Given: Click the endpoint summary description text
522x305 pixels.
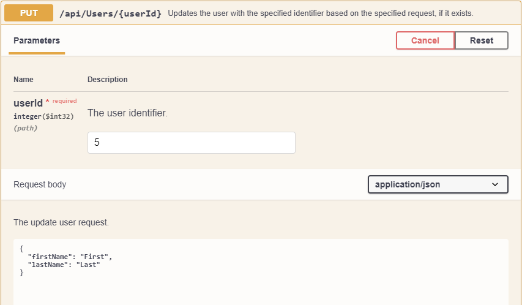Looking at the screenshot, I should (x=320, y=13).
